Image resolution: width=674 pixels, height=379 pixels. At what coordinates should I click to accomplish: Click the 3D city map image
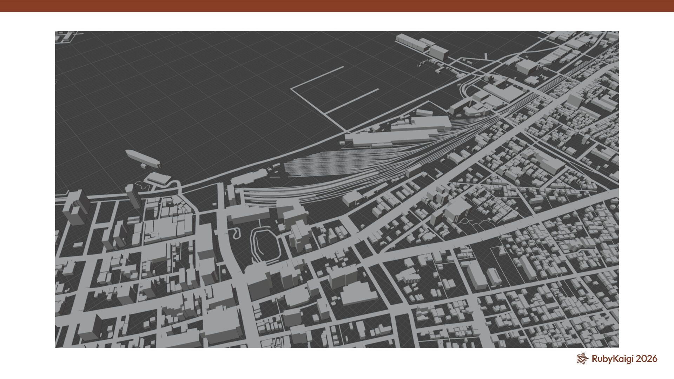[337, 189]
